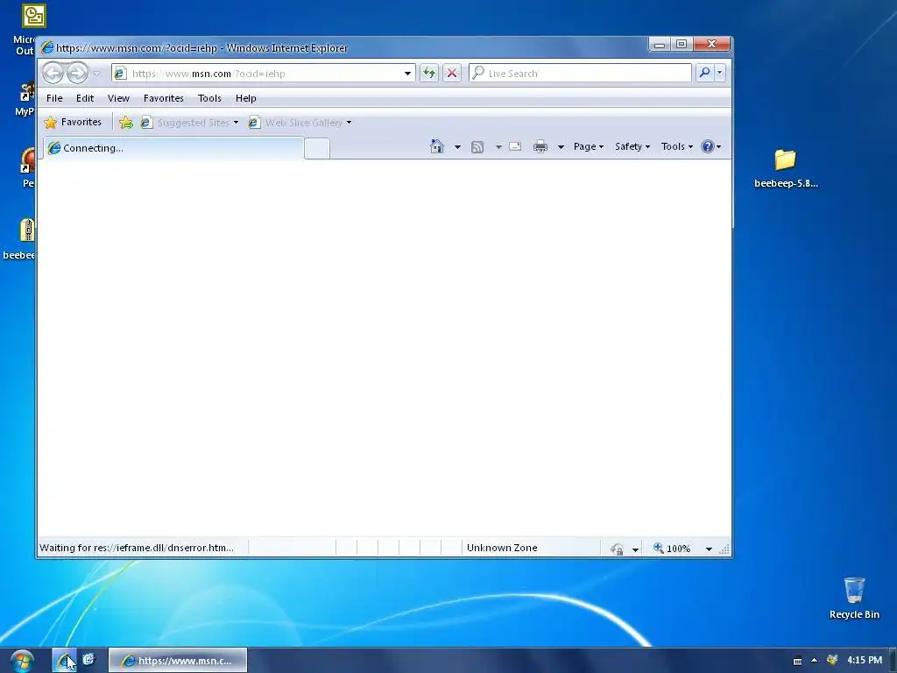Open the search provider options dropdown
Image resolution: width=897 pixels, height=673 pixels.
[720, 73]
